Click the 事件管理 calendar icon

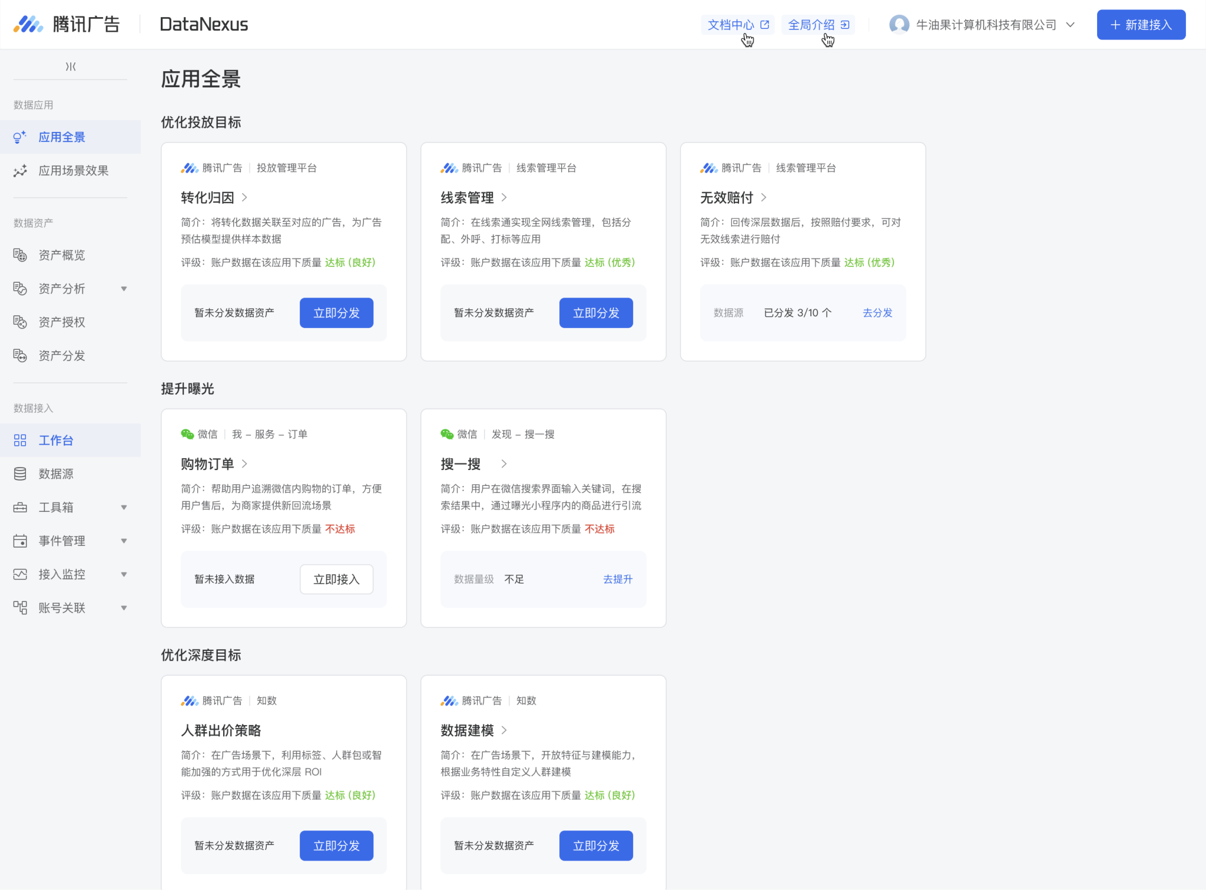(x=20, y=541)
